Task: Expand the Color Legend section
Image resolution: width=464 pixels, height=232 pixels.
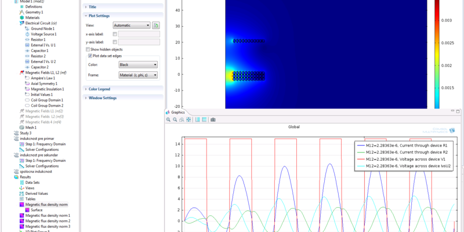Action: coord(99,89)
